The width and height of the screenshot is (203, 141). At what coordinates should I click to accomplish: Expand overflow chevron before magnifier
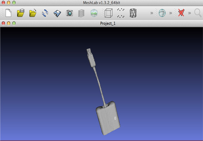(x=189, y=13)
